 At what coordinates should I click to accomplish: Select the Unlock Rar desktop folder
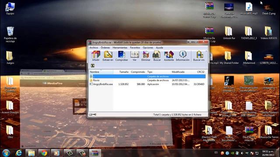[229, 33]
